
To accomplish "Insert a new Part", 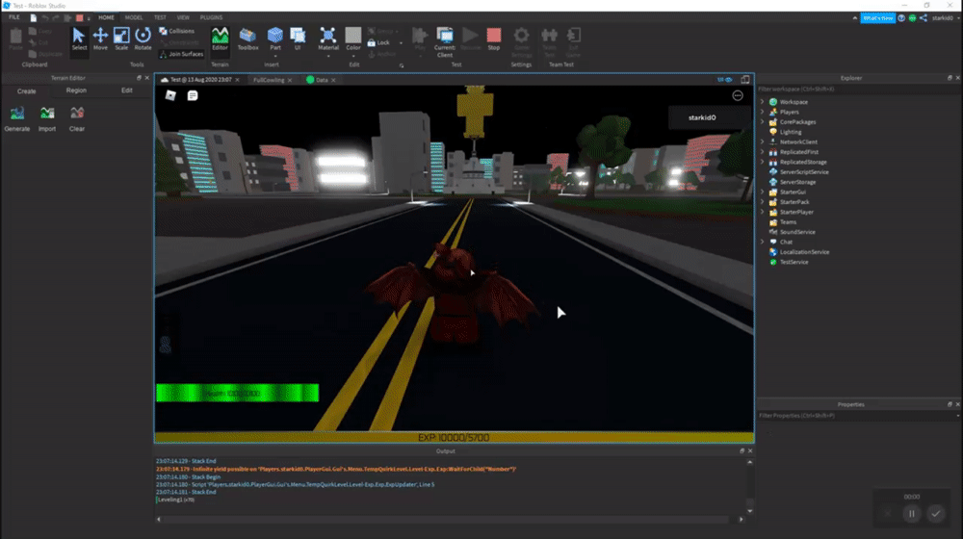I will (275, 39).
